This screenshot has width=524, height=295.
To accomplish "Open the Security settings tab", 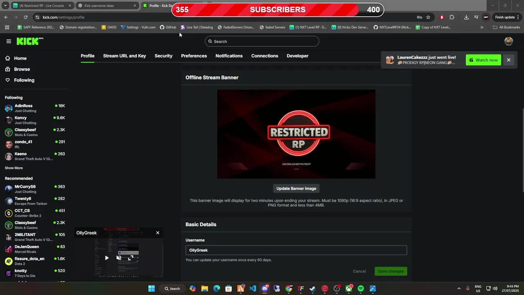I will pos(163,56).
